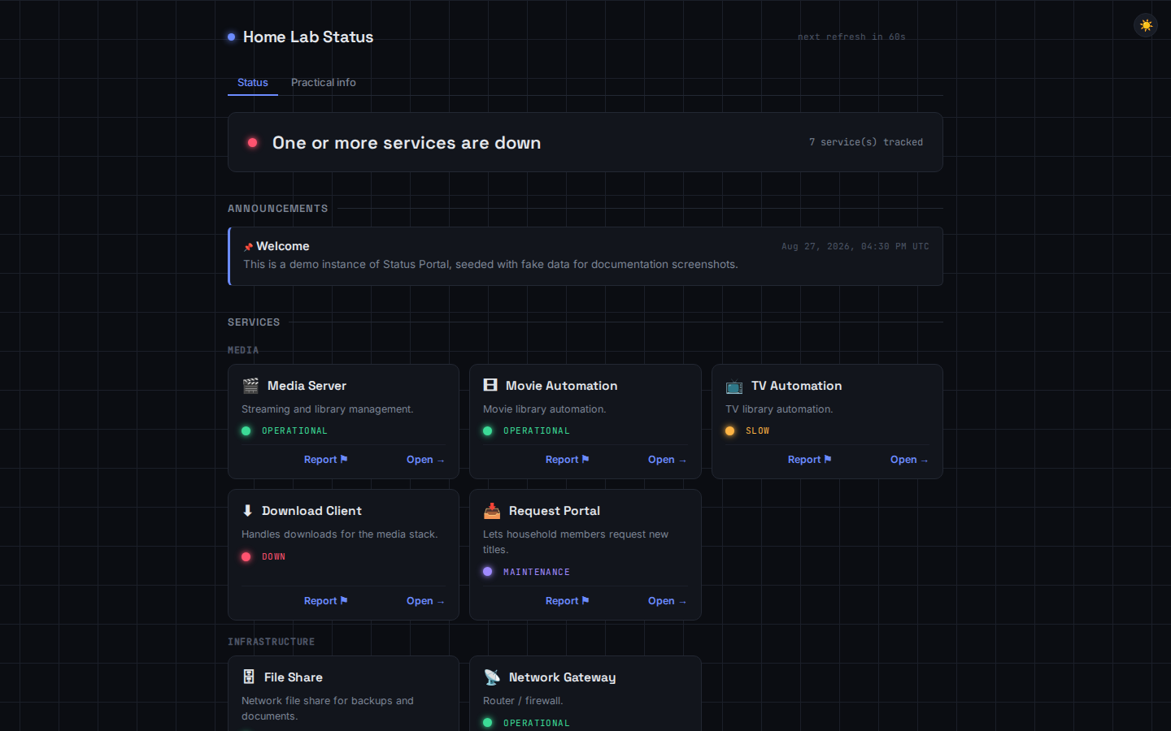Click the TV Automation television icon
The height and width of the screenshot is (731, 1171).
pyautogui.click(x=734, y=386)
